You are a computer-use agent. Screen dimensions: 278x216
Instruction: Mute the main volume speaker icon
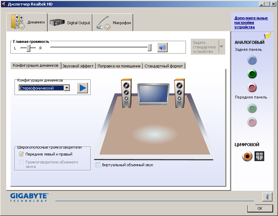[162, 47]
